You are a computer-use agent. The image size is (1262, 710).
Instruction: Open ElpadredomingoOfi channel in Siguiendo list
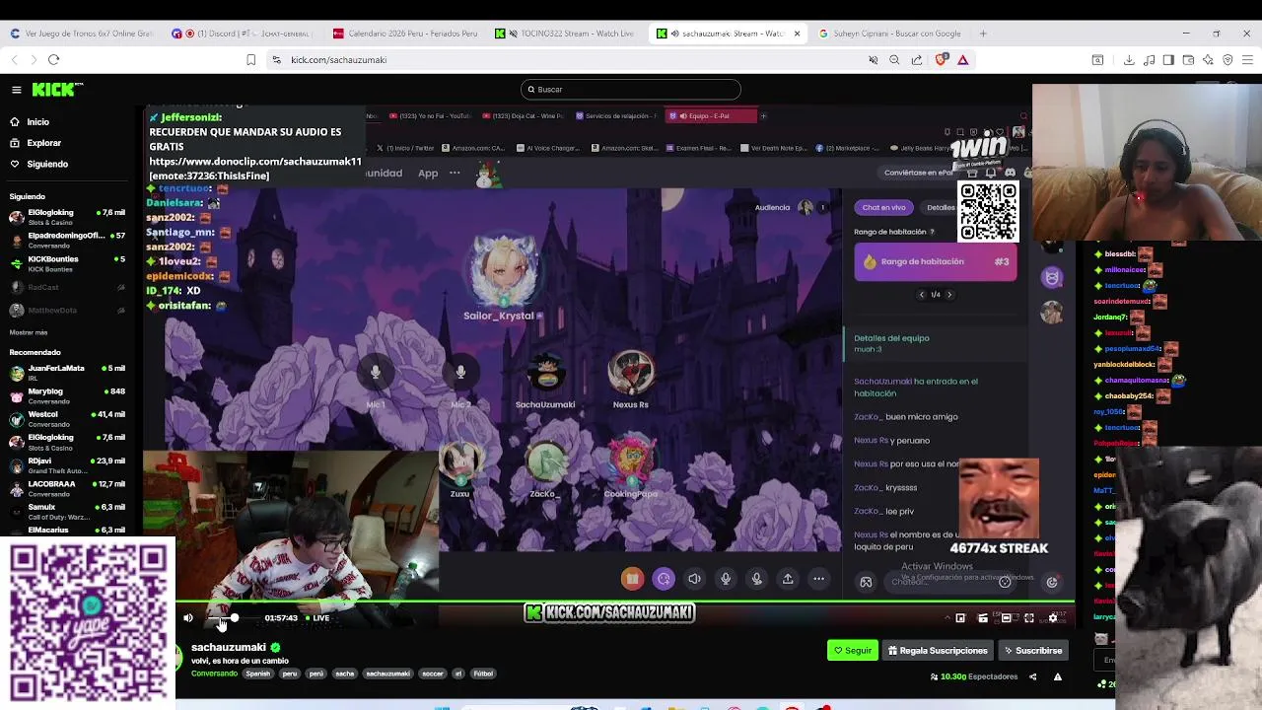pos(67,240)
